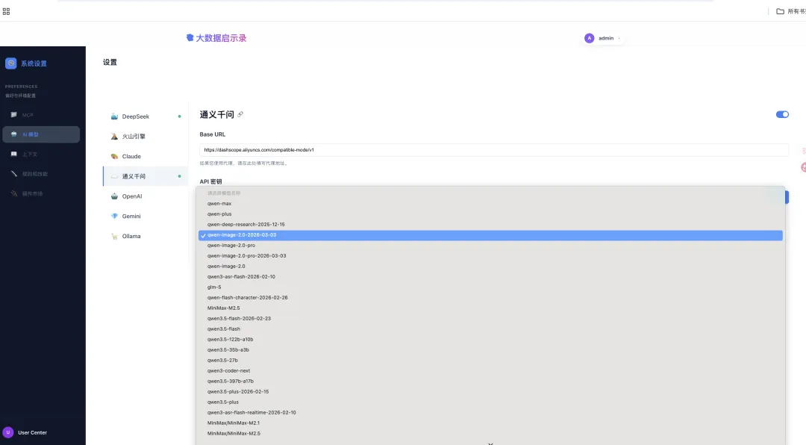The image size is (806, 445).
Task: Pick the qwen3.5-plus option
Action: [490, 402]
